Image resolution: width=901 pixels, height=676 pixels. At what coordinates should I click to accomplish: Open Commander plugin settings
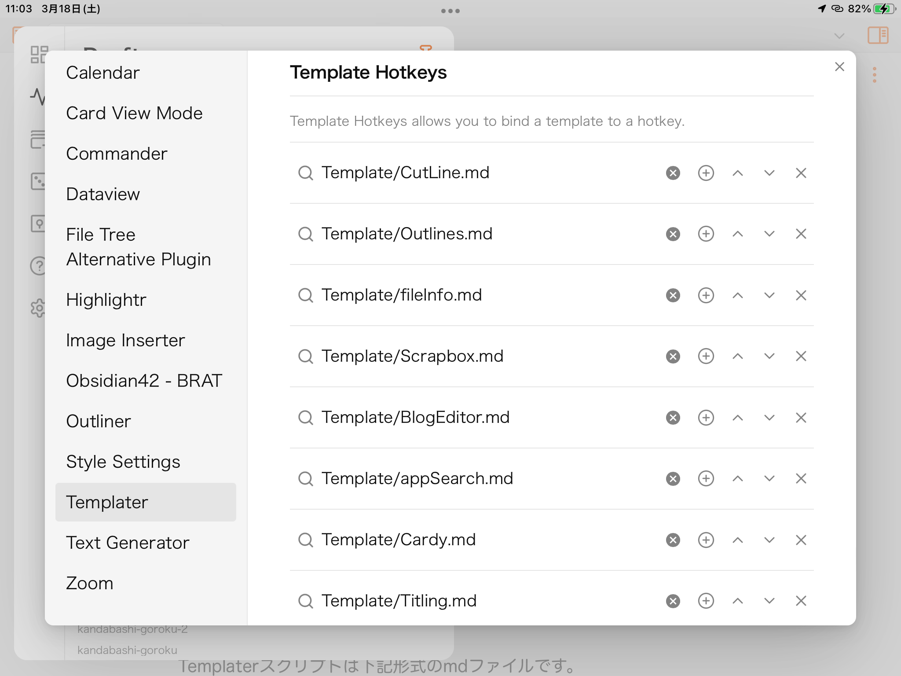(x=117, y=154)
